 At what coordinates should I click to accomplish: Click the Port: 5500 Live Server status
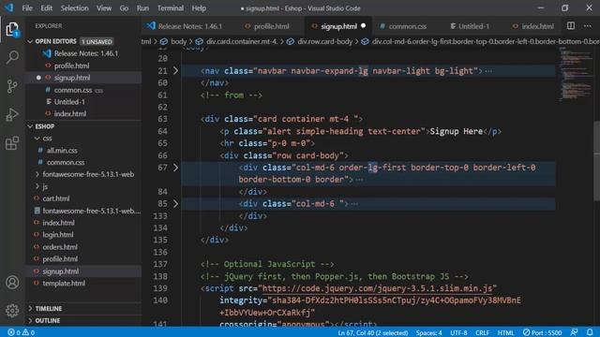click(542, 332)
